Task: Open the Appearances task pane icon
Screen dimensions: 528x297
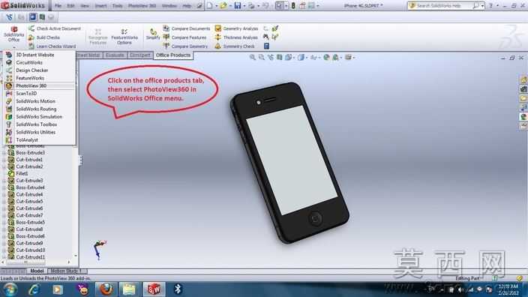Action: 523,117
